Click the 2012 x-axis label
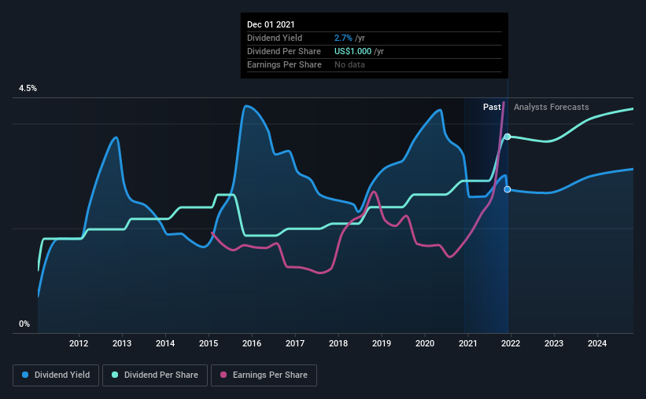The height and width of the screenshot is (399, 646). click(79, 343)
